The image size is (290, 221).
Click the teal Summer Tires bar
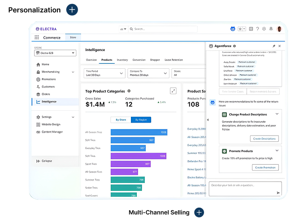[127, 180]
